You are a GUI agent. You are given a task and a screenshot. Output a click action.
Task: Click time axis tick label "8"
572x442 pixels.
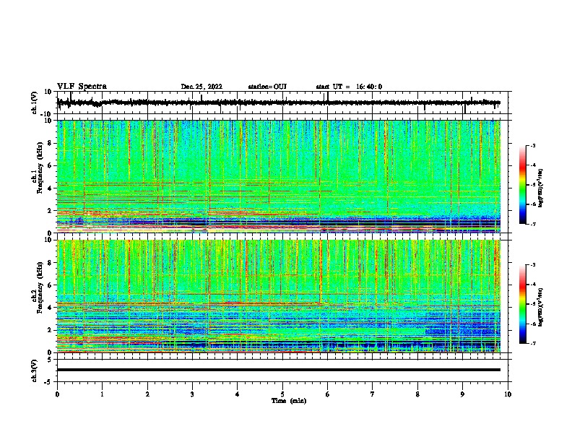[x=417, y=394]
